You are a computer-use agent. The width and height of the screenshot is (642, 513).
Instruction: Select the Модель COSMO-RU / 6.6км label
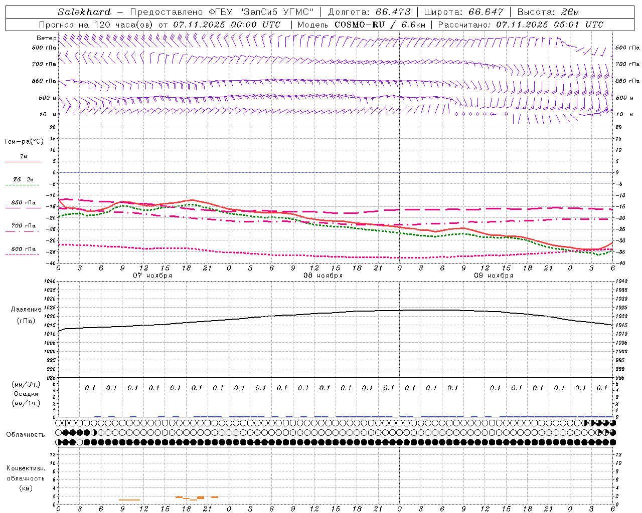tap(362, 25)
